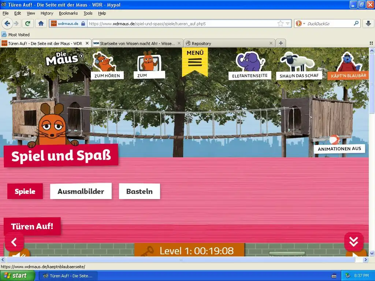Click the vertical scrollbar up arrow

click(372, 50)
